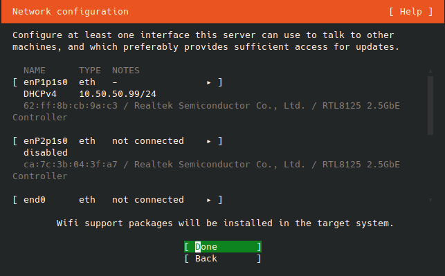The image size is (445, 276).
Task: Select the end0 interface entry
Action: [x=118, y=200]
